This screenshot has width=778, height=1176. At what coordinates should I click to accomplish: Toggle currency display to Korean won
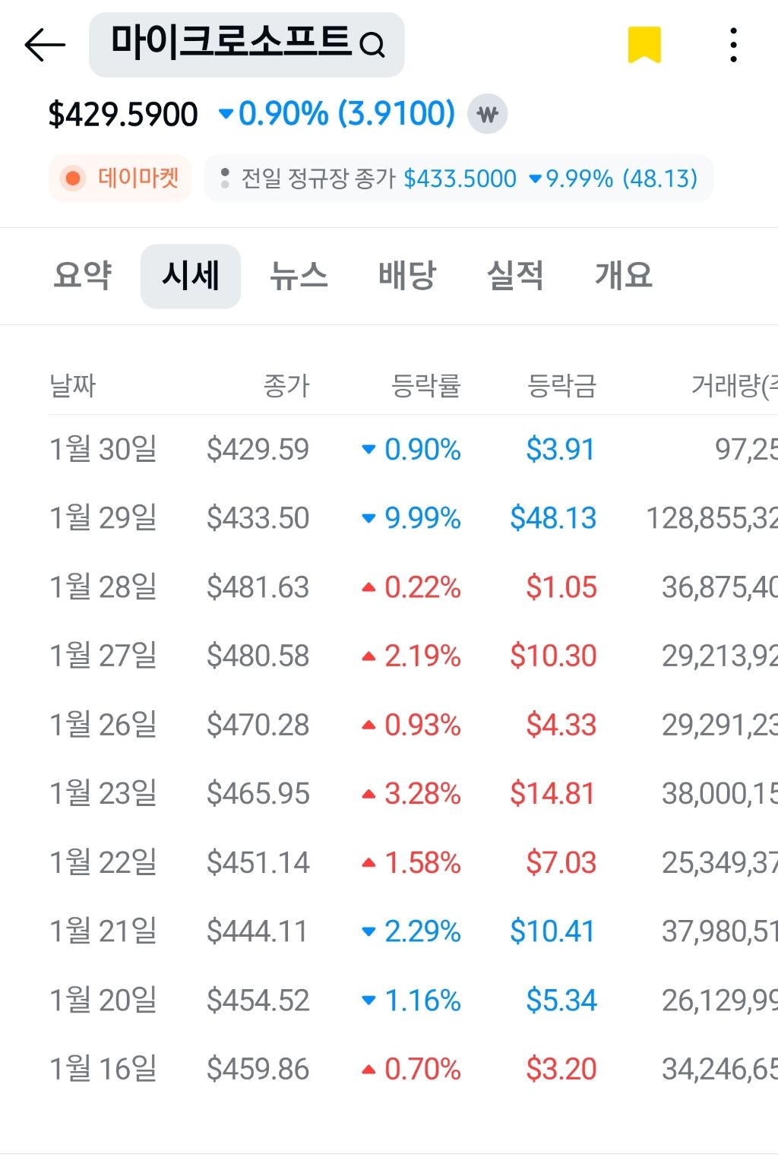487,113
